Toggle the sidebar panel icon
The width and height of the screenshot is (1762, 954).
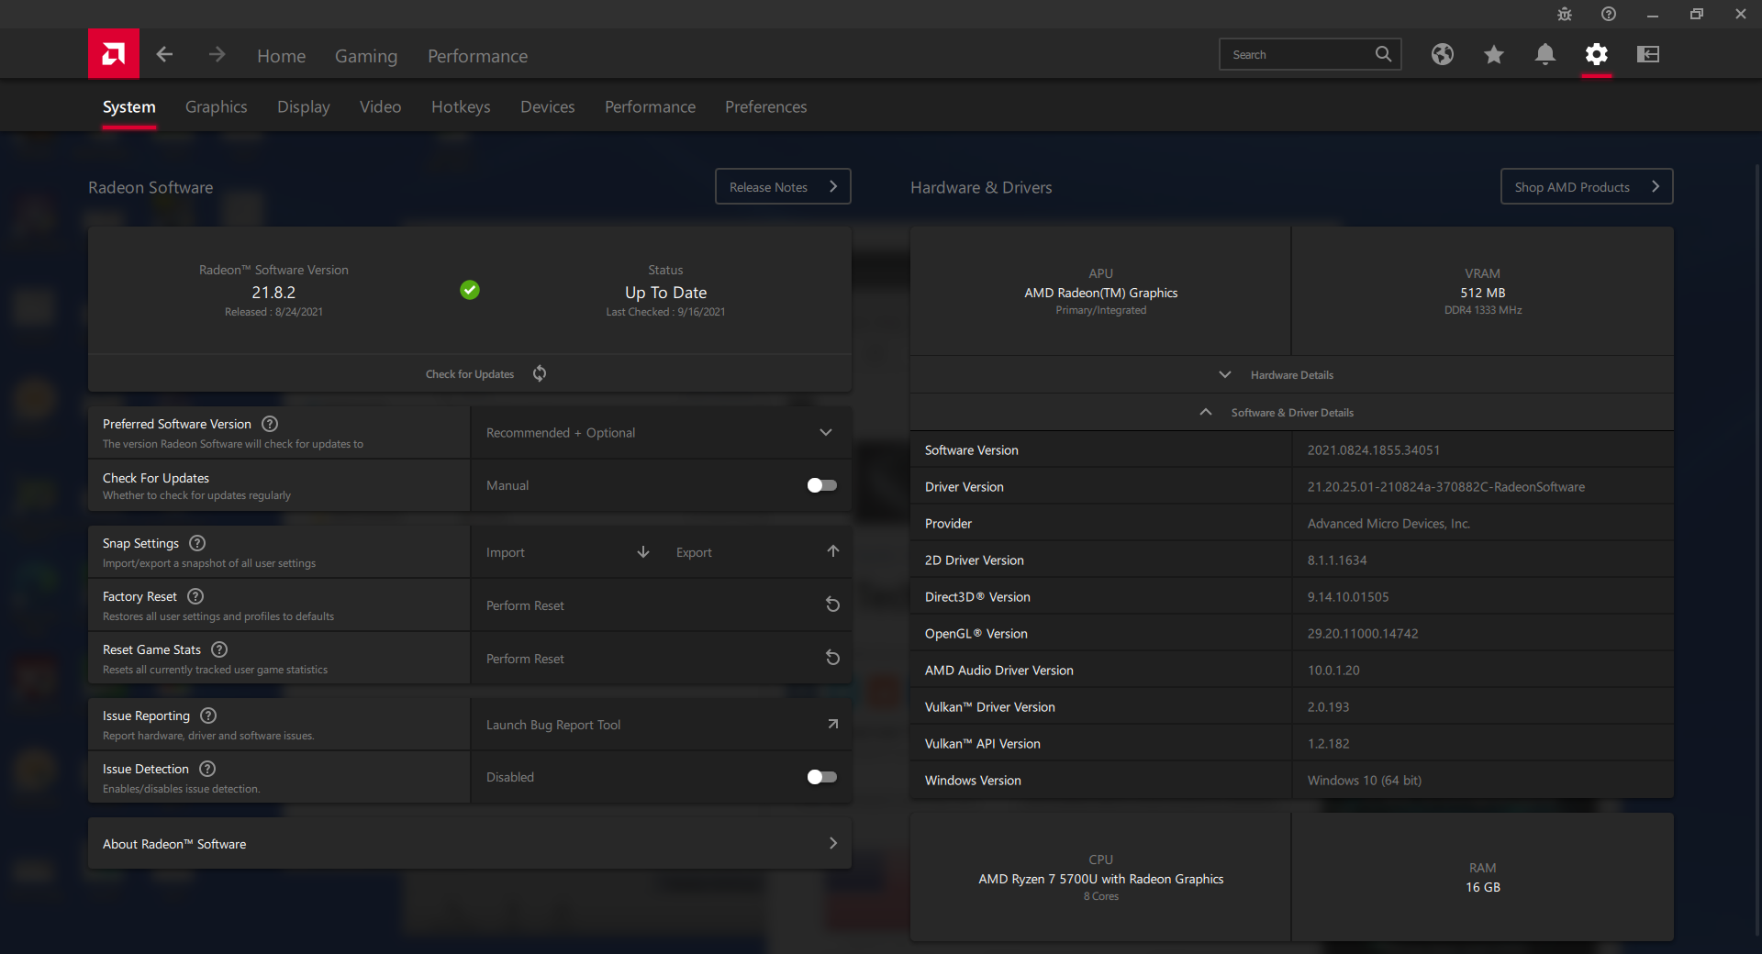point(1648,54)
